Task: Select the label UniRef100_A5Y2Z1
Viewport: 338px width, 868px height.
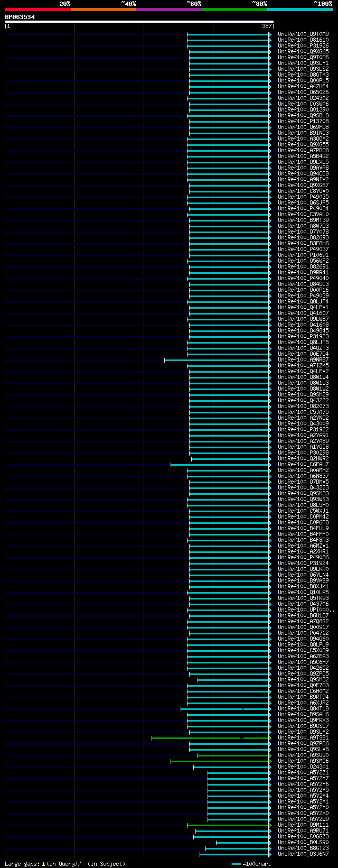Action: tap(303, 772)
